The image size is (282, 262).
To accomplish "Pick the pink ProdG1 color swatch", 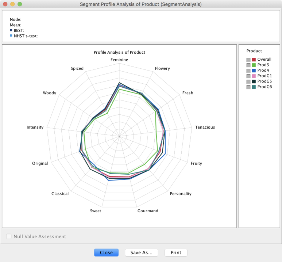I will [x=254, y=76].
